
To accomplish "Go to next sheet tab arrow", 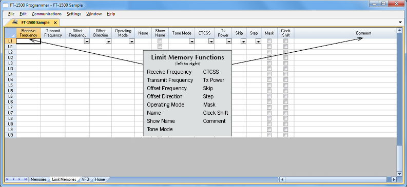I will point(19,179).
